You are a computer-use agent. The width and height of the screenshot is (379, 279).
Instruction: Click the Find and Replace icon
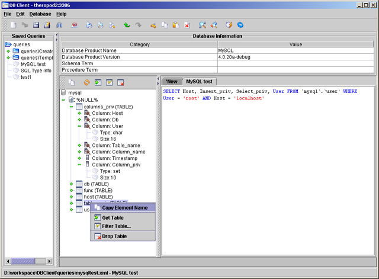click(x=214, y=25)
